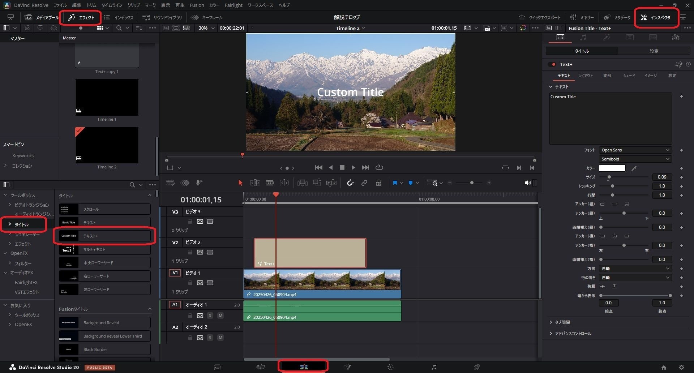694x373 pixels.
Task: Open the 30% viewer zoom dropdown
Action: 206,28
